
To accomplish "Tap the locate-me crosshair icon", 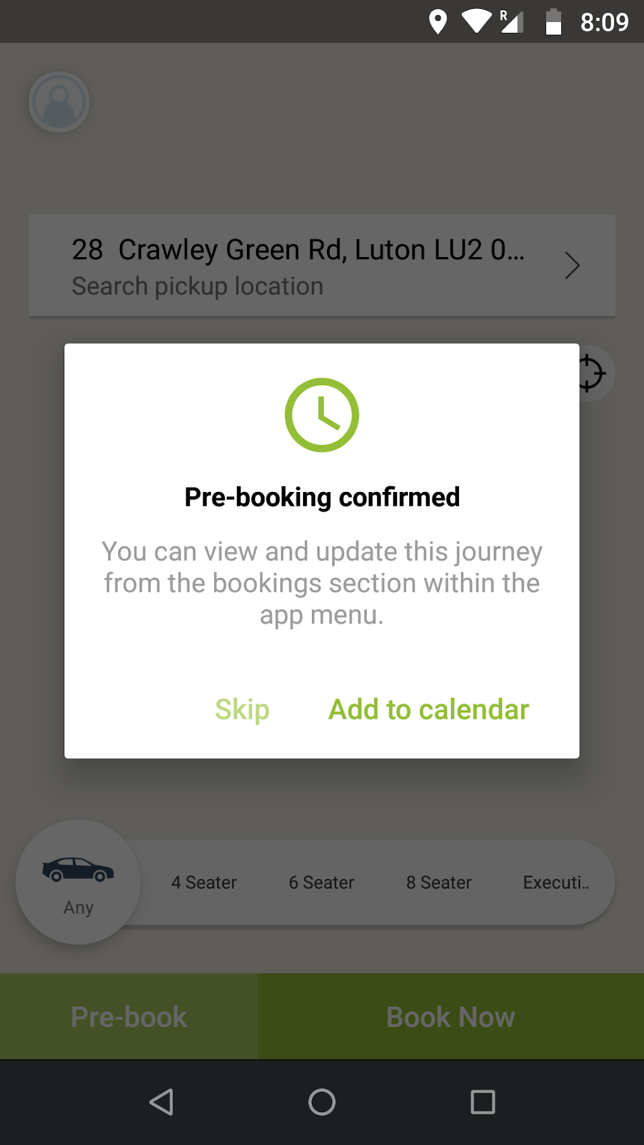I will coord(590,373).
